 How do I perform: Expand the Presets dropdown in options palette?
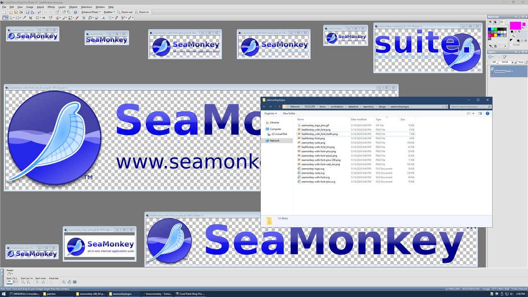[12, 274]
